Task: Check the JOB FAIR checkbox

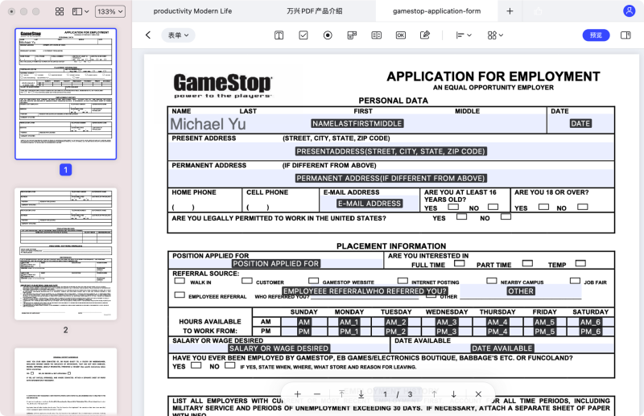Action: [575, 282]
